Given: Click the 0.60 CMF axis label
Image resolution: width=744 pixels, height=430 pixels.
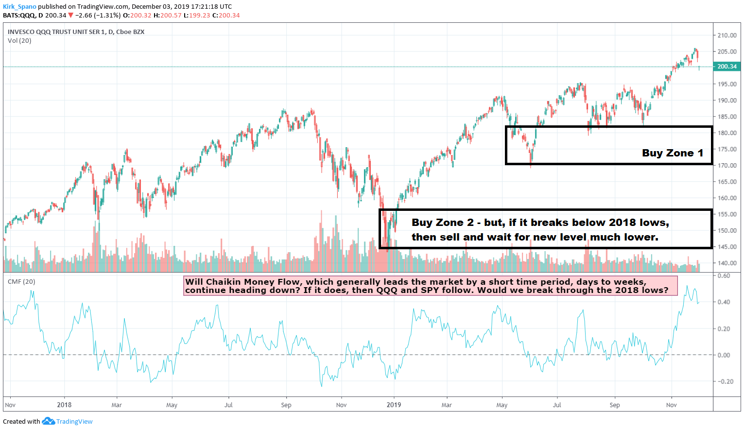Looking at the screenshot, I should pyautogui.click(x=724, y=275).
